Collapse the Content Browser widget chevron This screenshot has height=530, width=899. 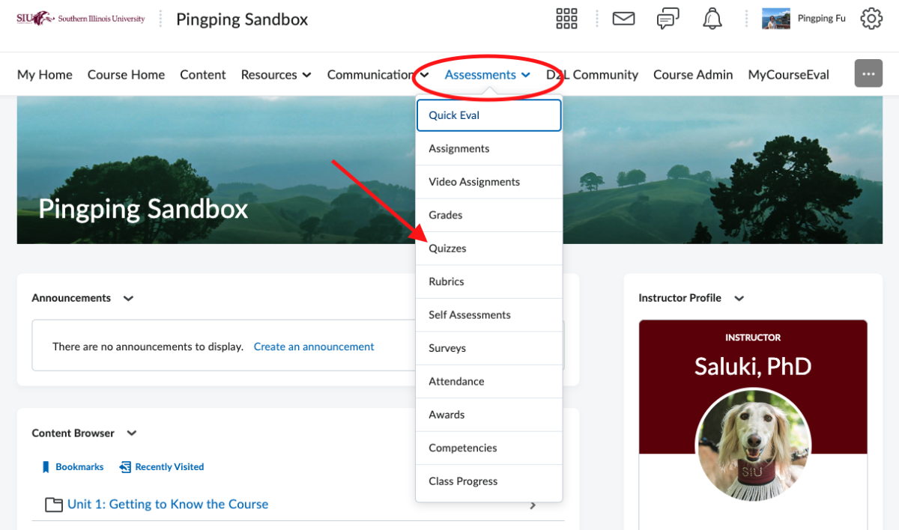131,433
